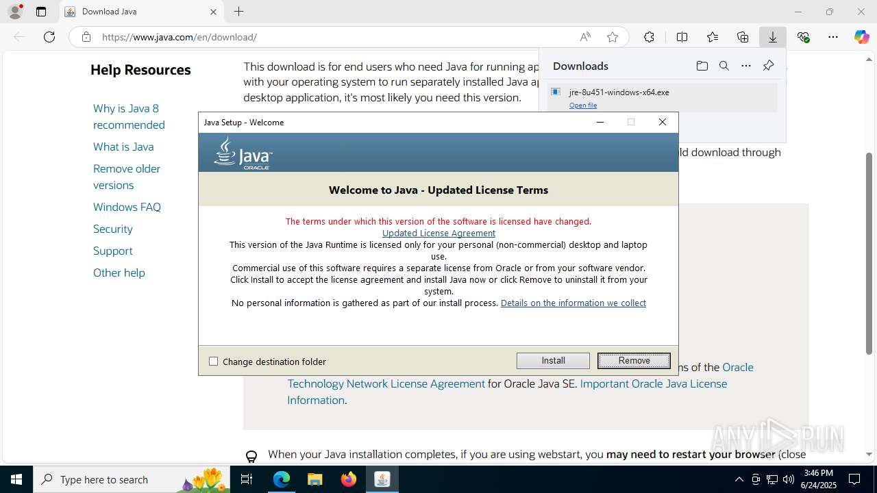Open What is Java link
This screenshot has height=493, width=877.
[x=123, y=147]
